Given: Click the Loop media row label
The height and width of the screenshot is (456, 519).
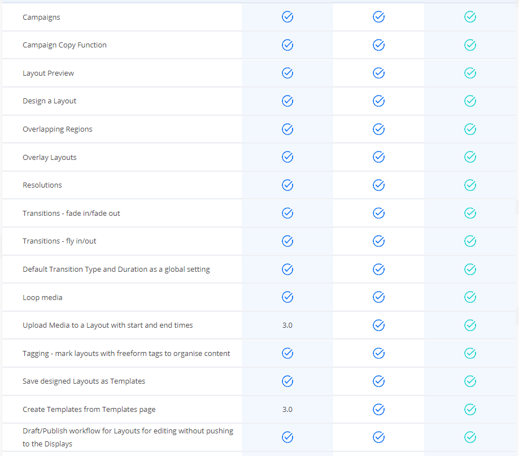Looking at the screenshot, I should coord(42,298).
